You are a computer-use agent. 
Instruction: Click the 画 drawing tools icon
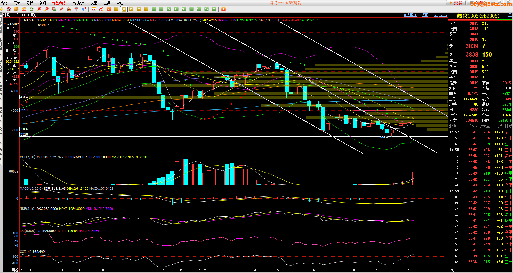224,9
